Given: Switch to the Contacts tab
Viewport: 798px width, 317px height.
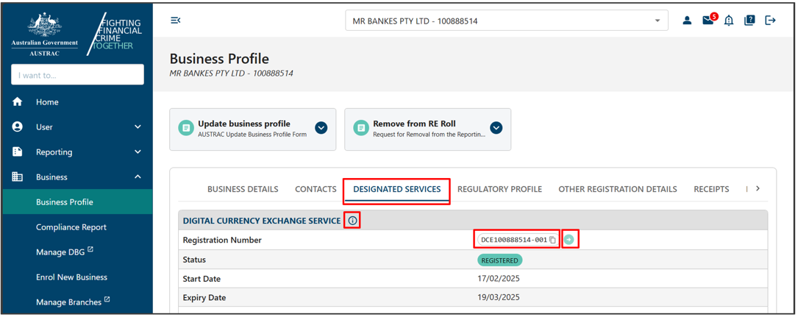Looking at the screenshot, I should pos(316,189).
